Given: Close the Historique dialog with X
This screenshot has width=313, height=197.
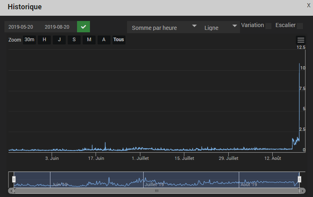Looking at the screenshot, I should (309, 5).
